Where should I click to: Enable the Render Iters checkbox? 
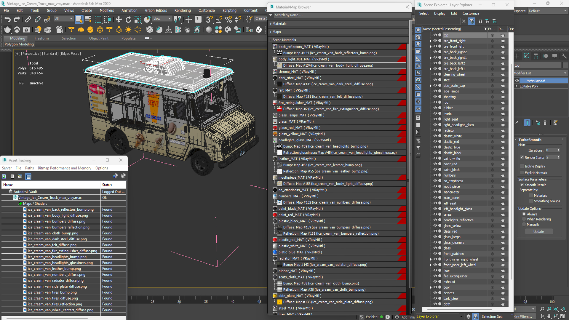point(522,157)
